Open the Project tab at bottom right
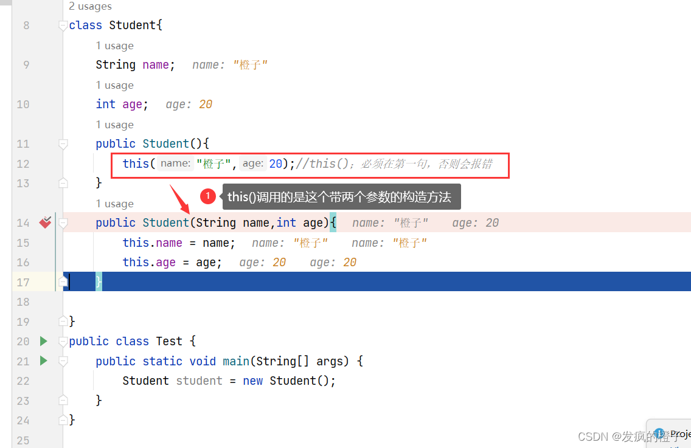The width and height of the screenshot is (691, 448). pyautogui.click(x=678, y=433)
